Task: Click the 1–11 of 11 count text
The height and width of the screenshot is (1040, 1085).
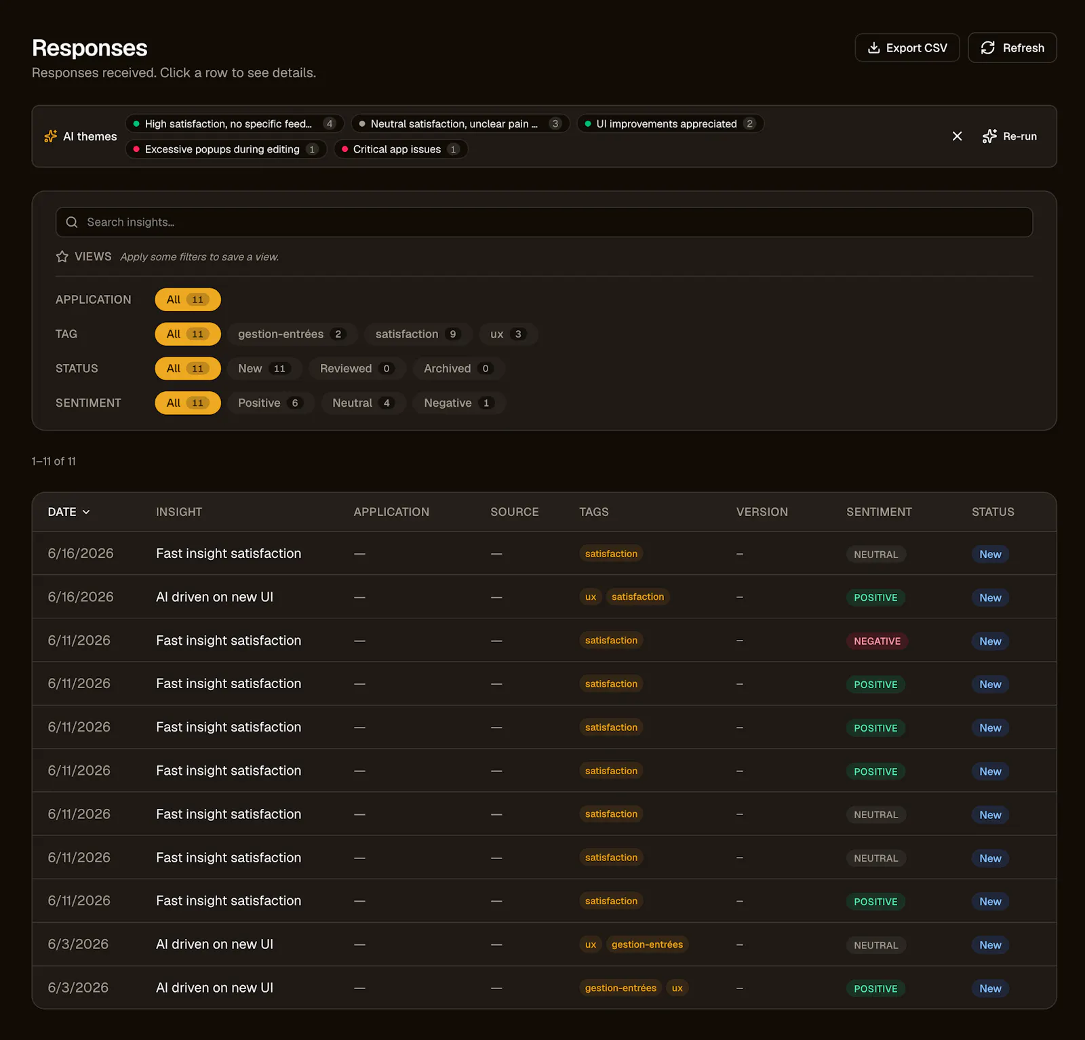Action: pos(54,461)
